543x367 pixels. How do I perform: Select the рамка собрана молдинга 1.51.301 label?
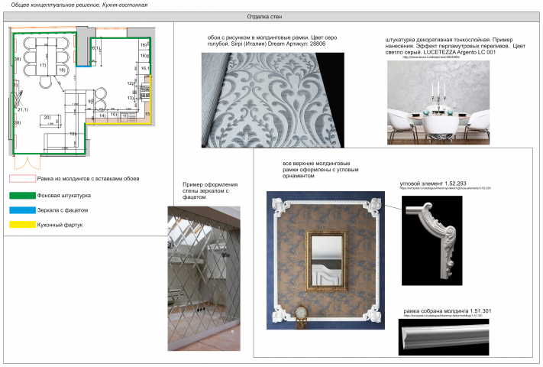(448, 311)
